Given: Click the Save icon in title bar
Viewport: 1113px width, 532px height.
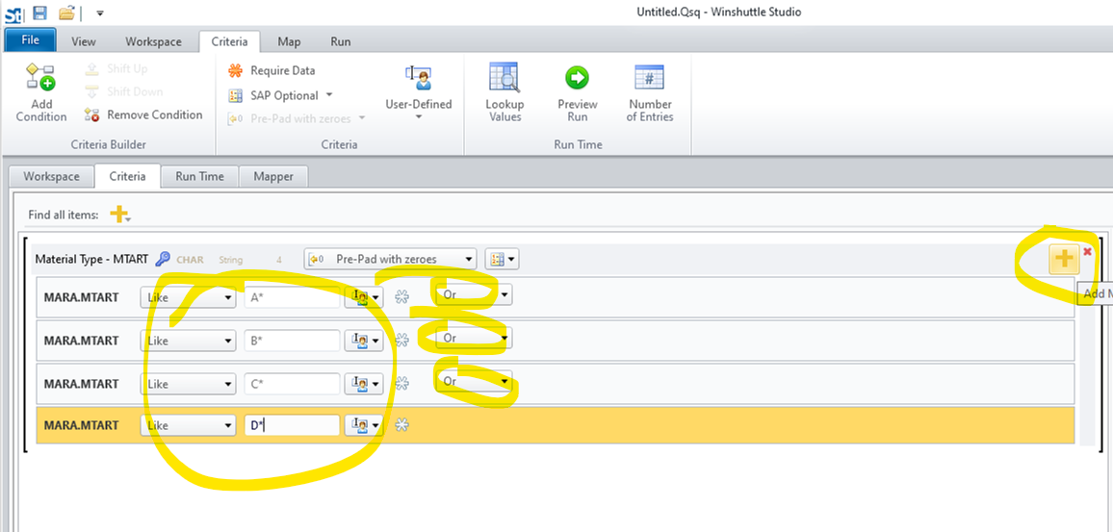Looking at the screenshot, I should coord(39,13).
